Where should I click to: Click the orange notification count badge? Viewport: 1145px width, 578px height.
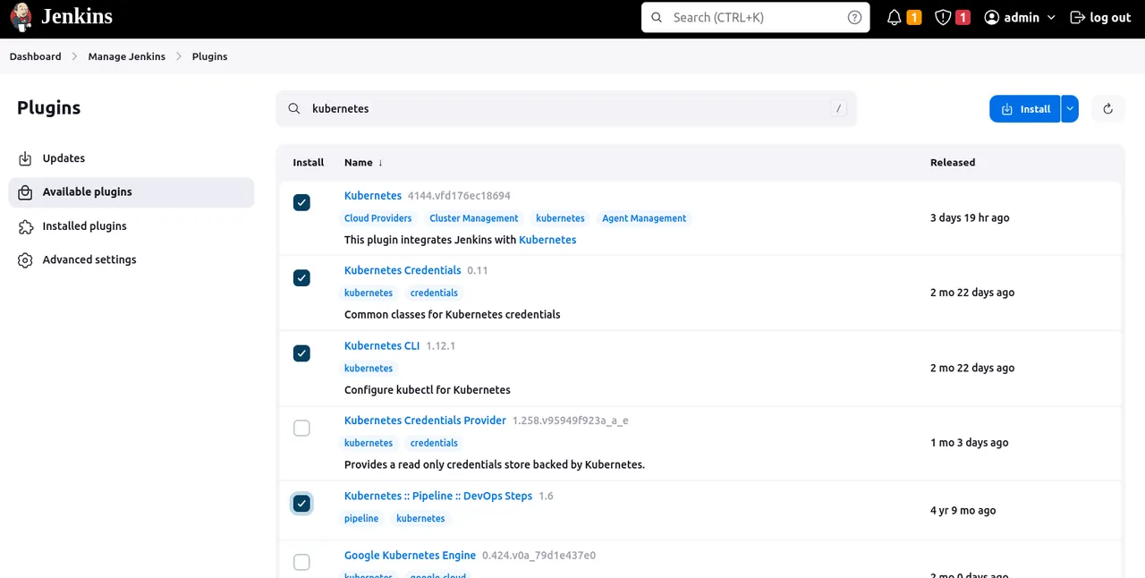913,18
